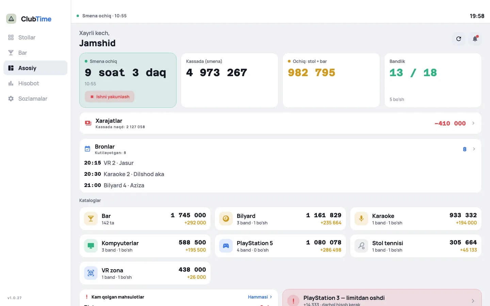Click the Bandlik value 13 / 18
The image size is (490, 306).
[x=413, y=72]
